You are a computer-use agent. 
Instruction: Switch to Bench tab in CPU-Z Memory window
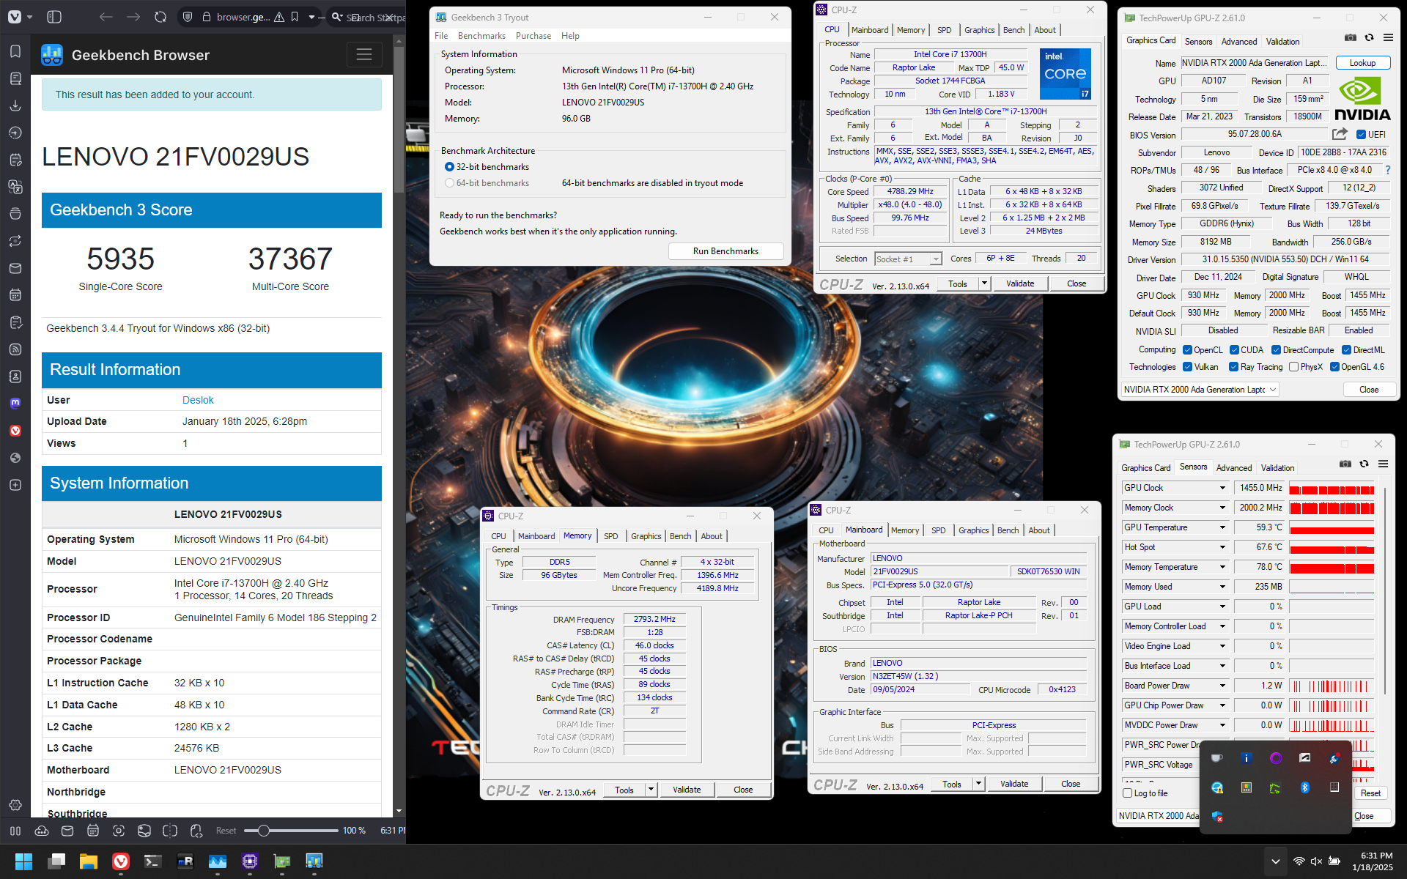click(680, 536)
